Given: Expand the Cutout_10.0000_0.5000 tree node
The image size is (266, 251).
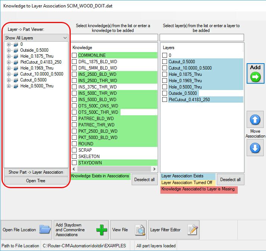Looking at the screenshot, I should pyautogui.click(x=9, y=74).
